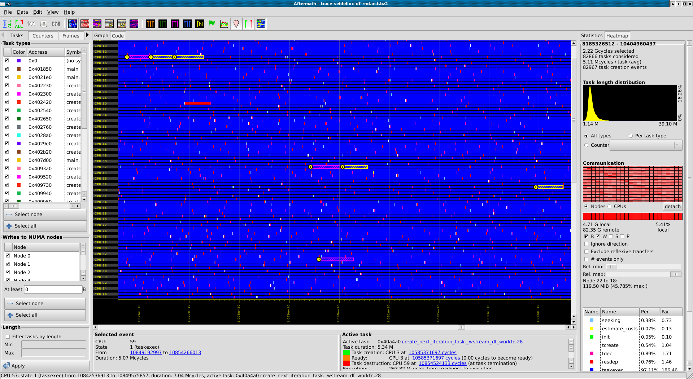The height and width of the screenshot is (379, 693).
Task: Click Select none under Task types
Action: click(45, 214)
